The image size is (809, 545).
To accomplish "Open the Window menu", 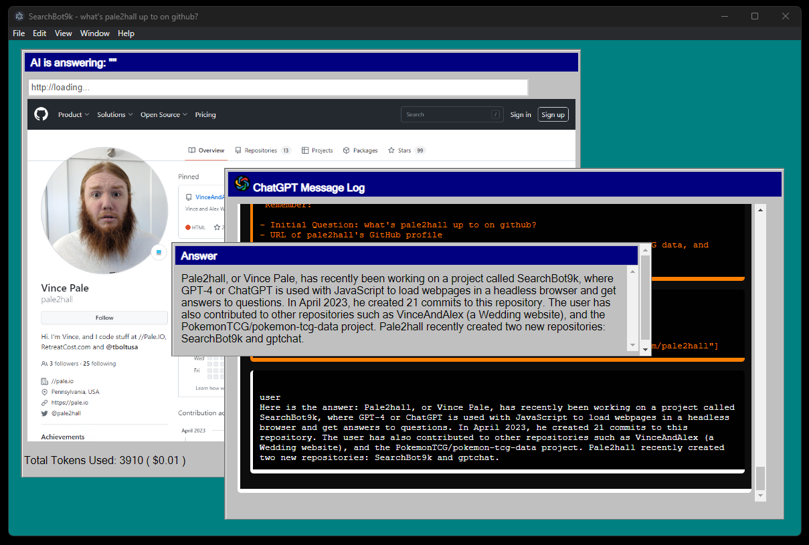I will (x=95, y=33).
